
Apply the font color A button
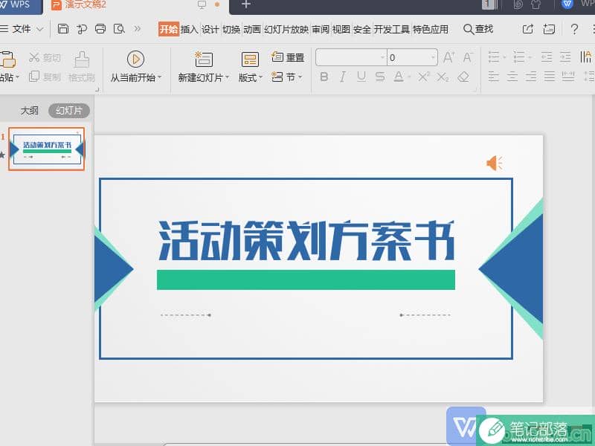pos(399,77)
